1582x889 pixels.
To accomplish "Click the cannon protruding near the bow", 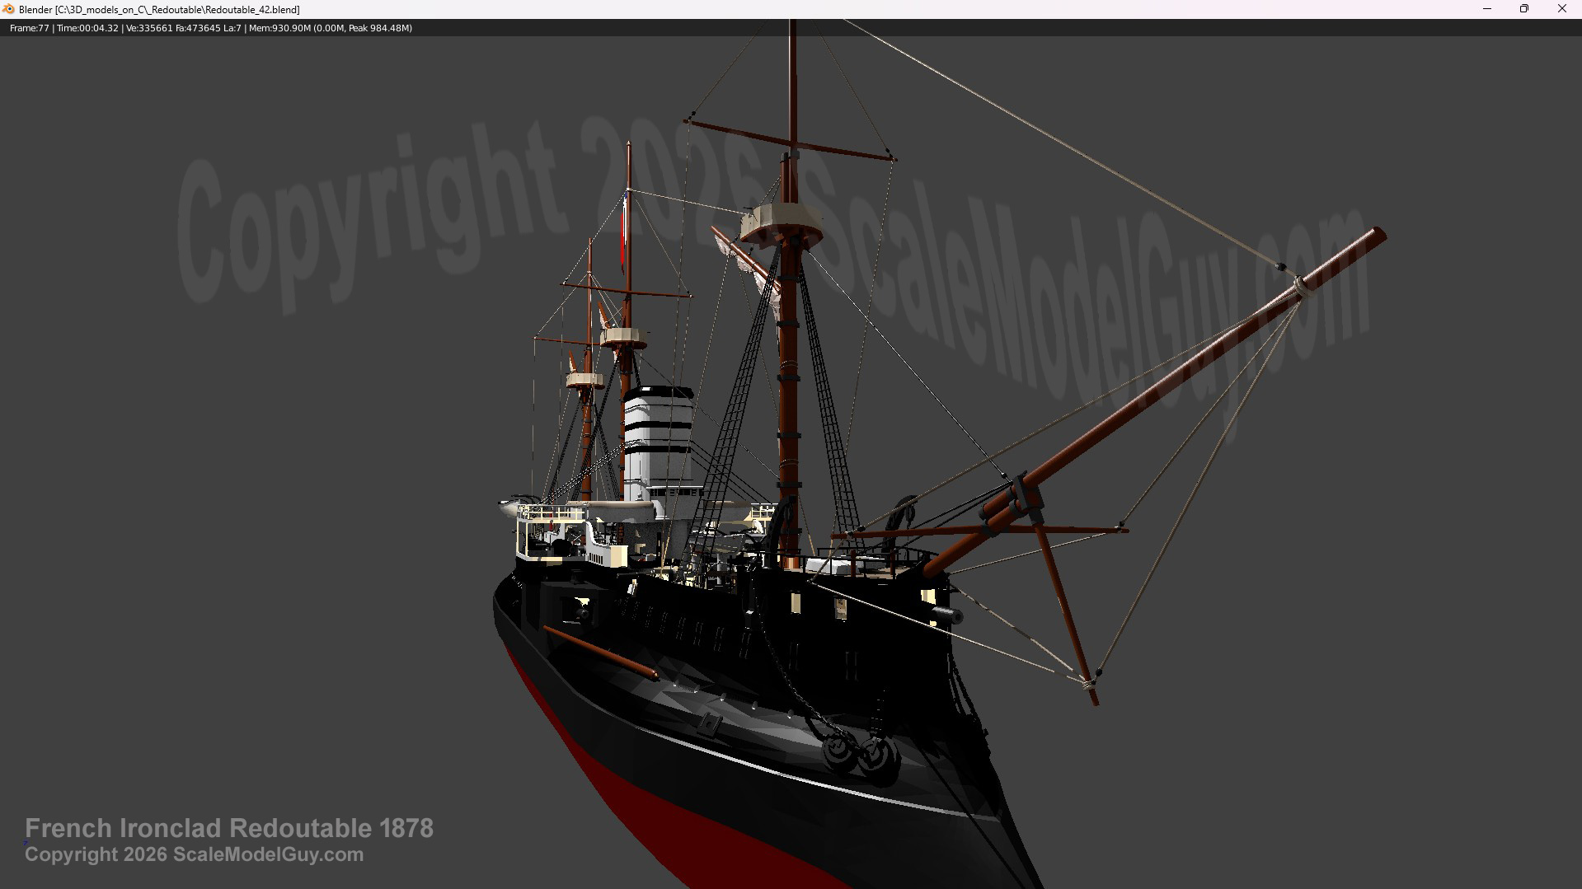I will click(948, 615).
